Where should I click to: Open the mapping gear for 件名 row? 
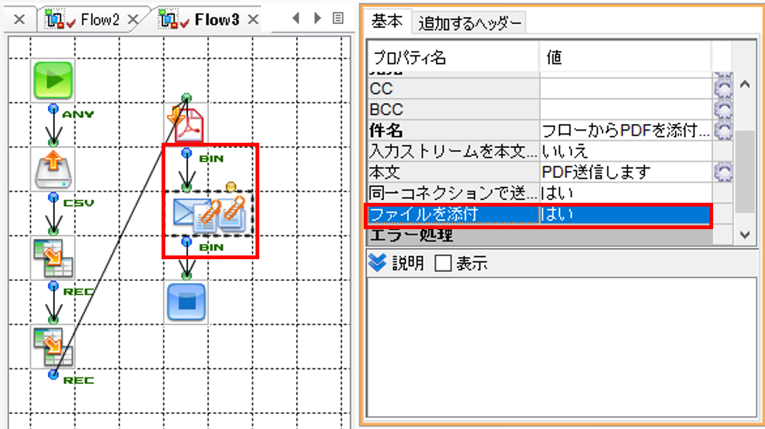point(723,130)
